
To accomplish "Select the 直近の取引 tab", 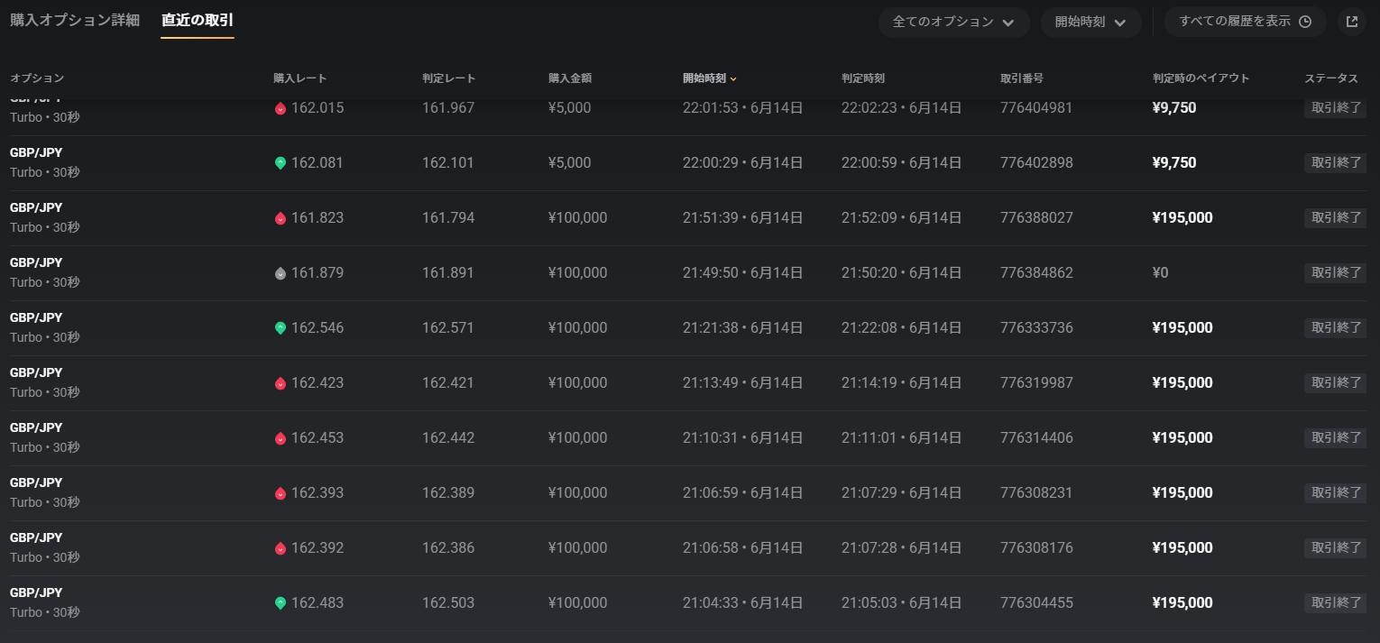I will (198, 20).
